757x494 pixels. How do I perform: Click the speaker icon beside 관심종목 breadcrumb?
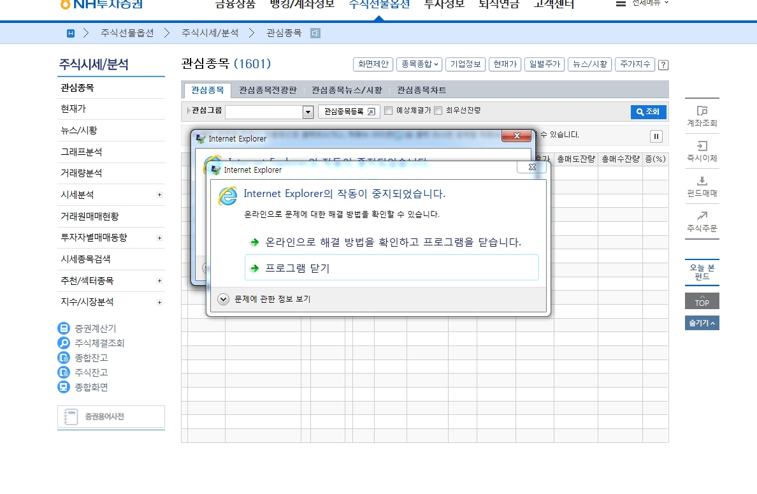pyautogui.click(x=315, y=33)
